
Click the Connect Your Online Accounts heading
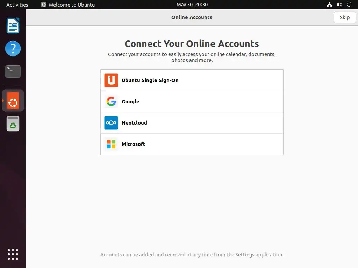pyautogui.click(x=192, y=44)
